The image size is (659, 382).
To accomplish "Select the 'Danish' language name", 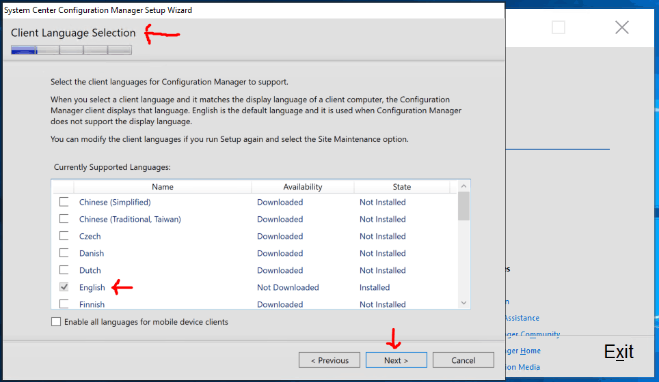I will pyautogui.click(x=91, y=253).
